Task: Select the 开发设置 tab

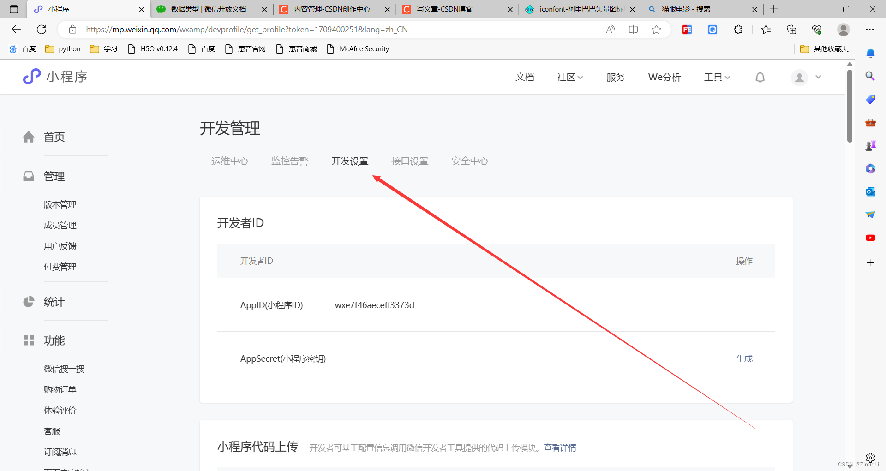Action: tap(350, 161)
